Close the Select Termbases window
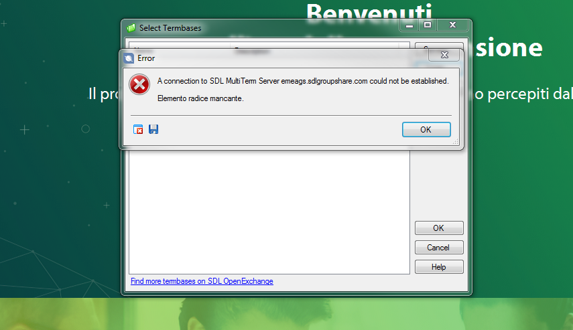Screen dimensions: 573x330 click(452, 25)
